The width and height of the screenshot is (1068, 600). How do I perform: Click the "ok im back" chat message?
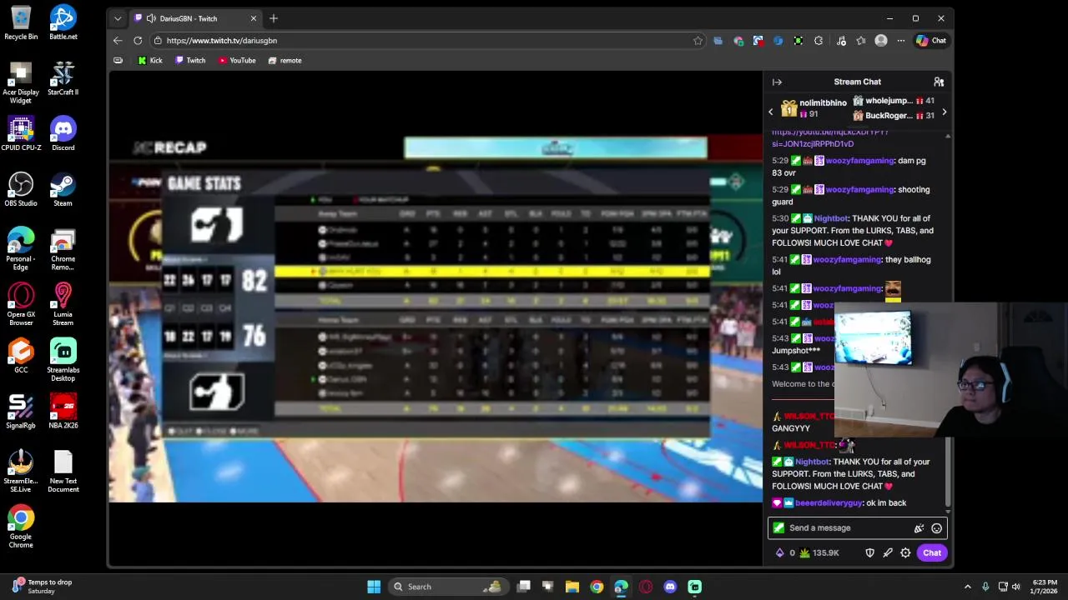tap(886, 503)
